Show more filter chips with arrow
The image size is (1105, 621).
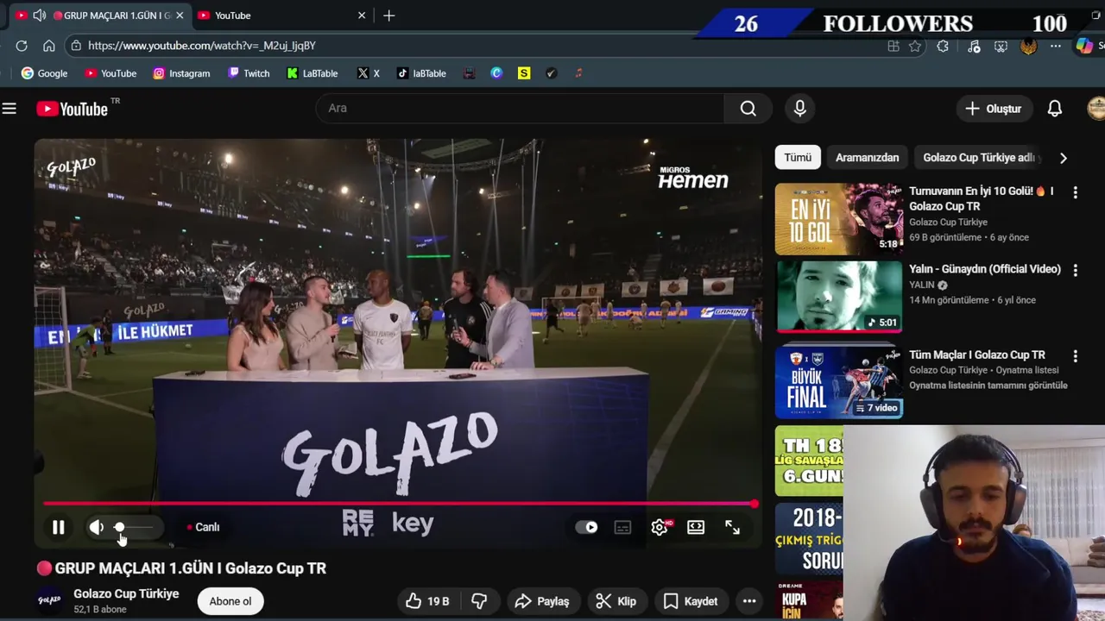coord(1063,158)
